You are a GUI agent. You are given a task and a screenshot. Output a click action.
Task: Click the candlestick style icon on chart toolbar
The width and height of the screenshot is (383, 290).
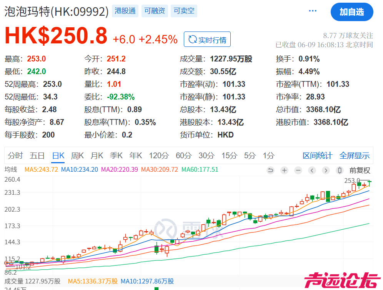[340, 170]
